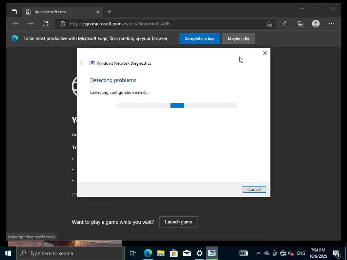
Task: Select Network Diagnostics taskbar icon
Action: (x=212, y=253)
